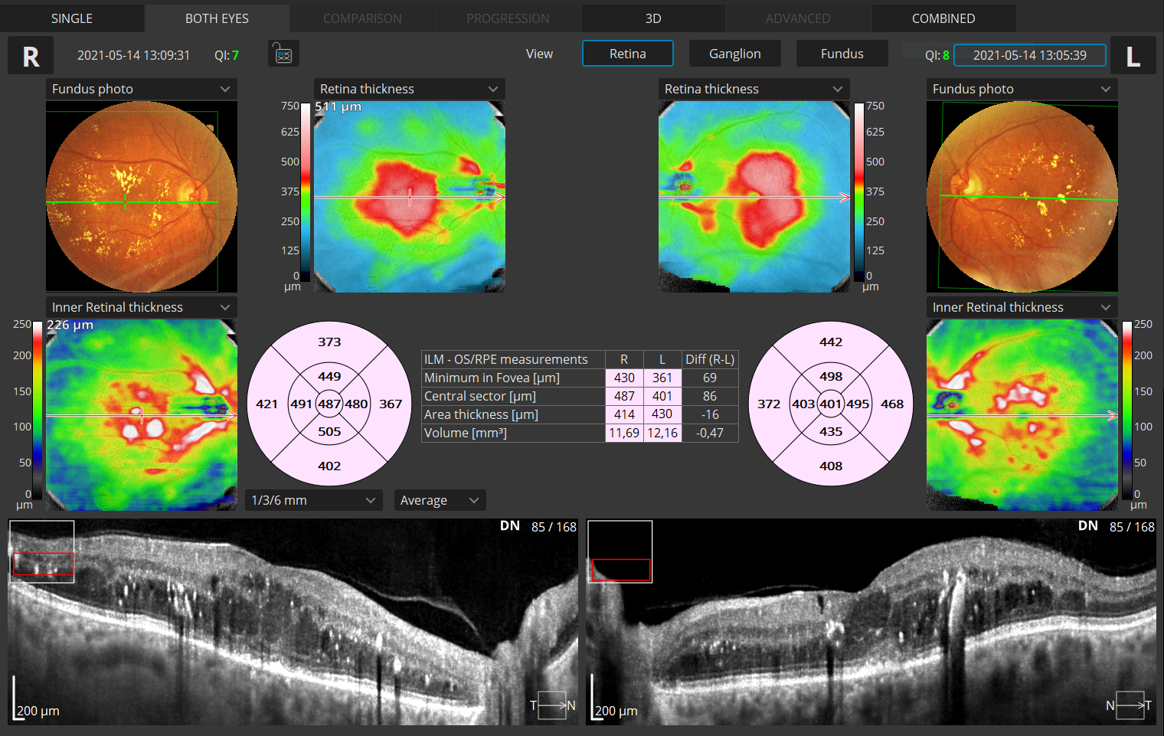Click the N→T orientation icon on left B-scan
This screenshot has height=736, width=1164.
[1129, 705]
